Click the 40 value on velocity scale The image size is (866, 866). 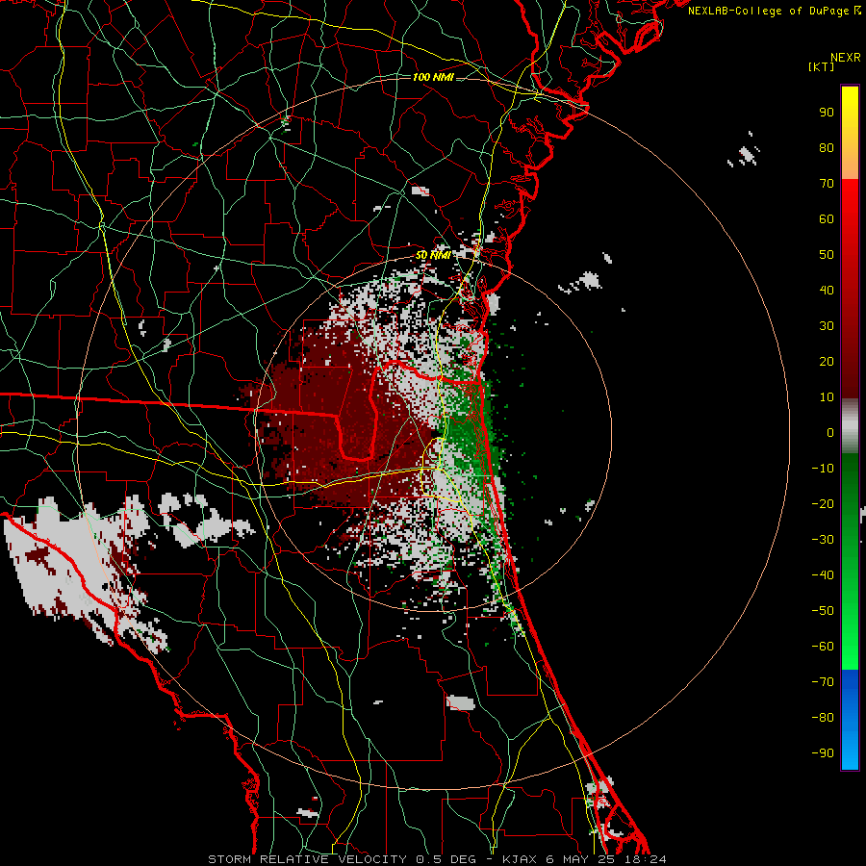827,291
